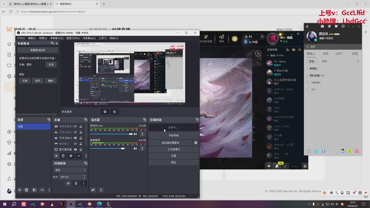Hide the second 文本 (GDI+) source
The height and width of the screenshot is (208, 370).
75,138
